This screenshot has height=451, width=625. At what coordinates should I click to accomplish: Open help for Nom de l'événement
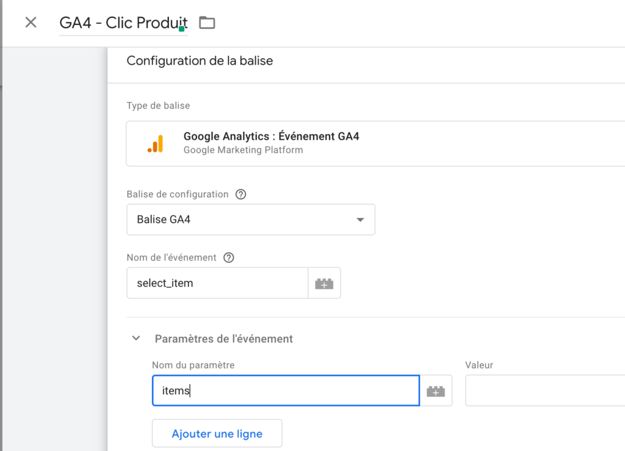coord(229,258)
